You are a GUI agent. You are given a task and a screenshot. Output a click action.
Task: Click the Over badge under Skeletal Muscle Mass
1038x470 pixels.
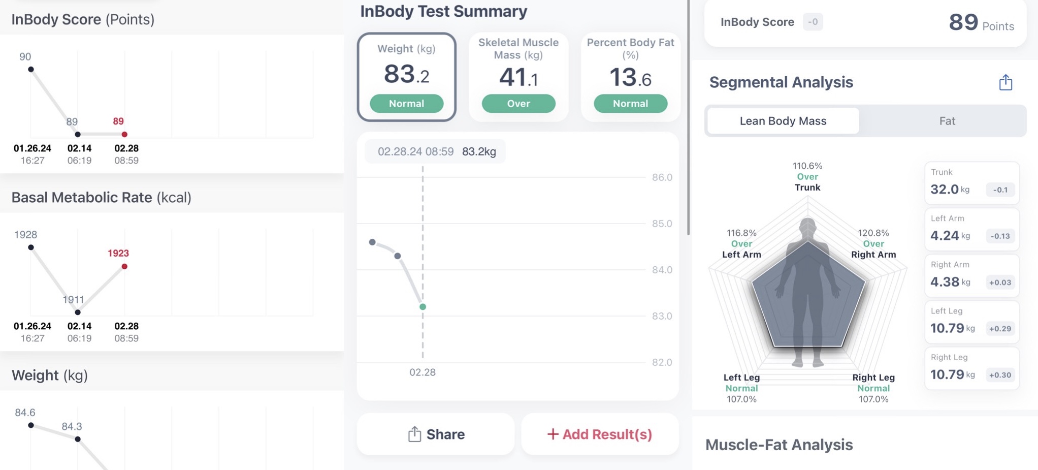coord(518,103)
